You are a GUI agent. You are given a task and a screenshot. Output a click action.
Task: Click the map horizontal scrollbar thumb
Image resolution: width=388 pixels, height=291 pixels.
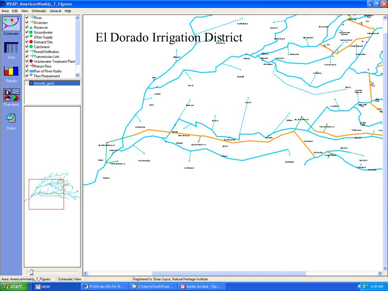tap(229, 273)
